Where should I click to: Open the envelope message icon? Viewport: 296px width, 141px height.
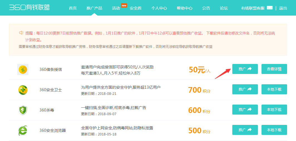point(270,8)
